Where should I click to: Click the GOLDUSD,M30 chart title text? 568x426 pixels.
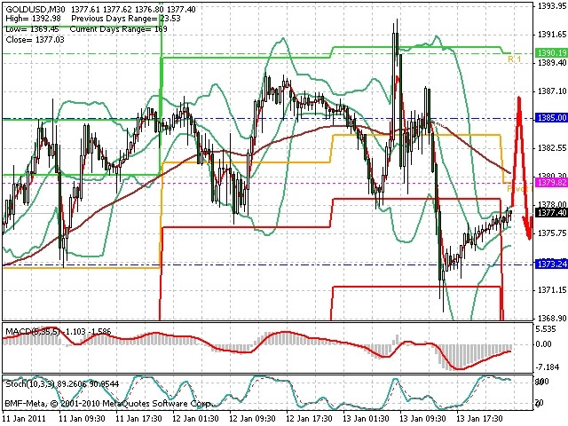pos(35,9)
